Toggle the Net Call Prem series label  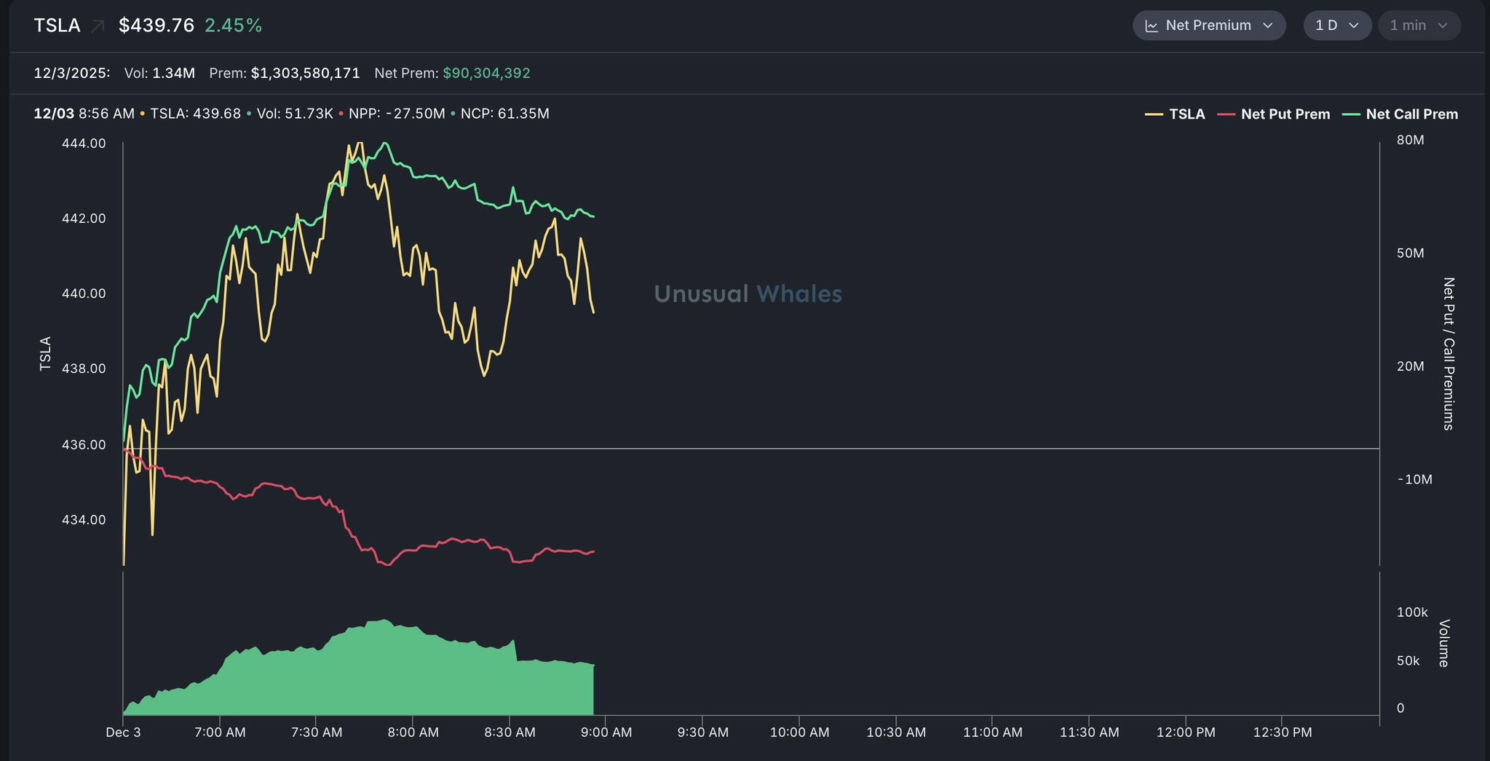(x=1411, y=114)
